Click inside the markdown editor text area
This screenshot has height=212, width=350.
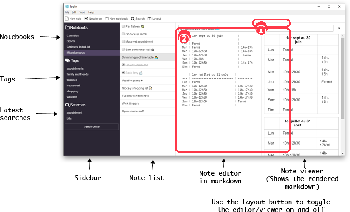(218, 94)
